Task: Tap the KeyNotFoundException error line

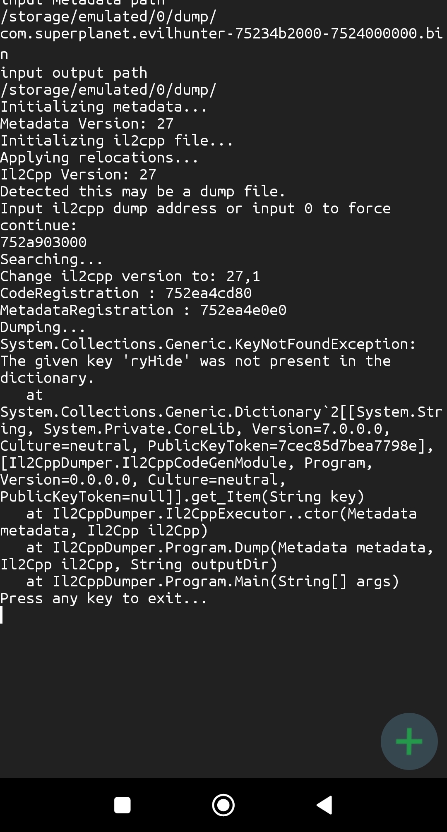Action: pos(207,344)
